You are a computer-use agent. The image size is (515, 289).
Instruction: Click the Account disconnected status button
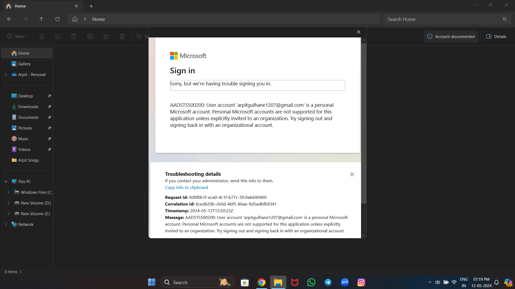point(451,36)
